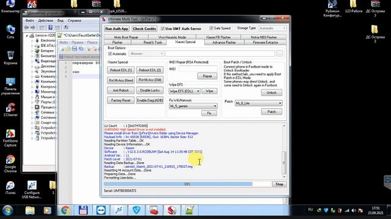Open the floppy disk taskbar app
Screen dimensions: 391x219
coord(83,210)
